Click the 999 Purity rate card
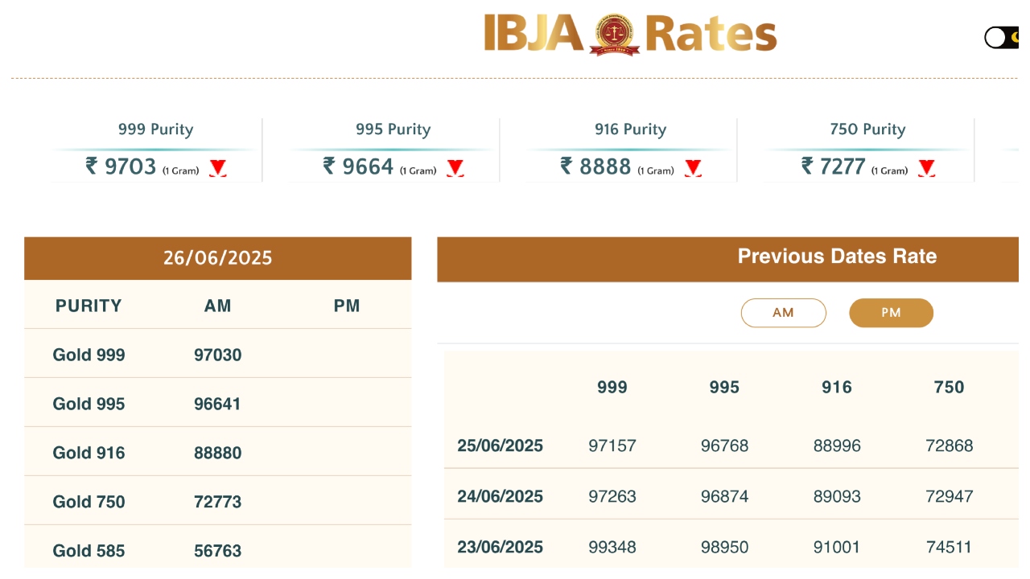Viewport: 1030px width, 579px height. [x=156, y=150]
